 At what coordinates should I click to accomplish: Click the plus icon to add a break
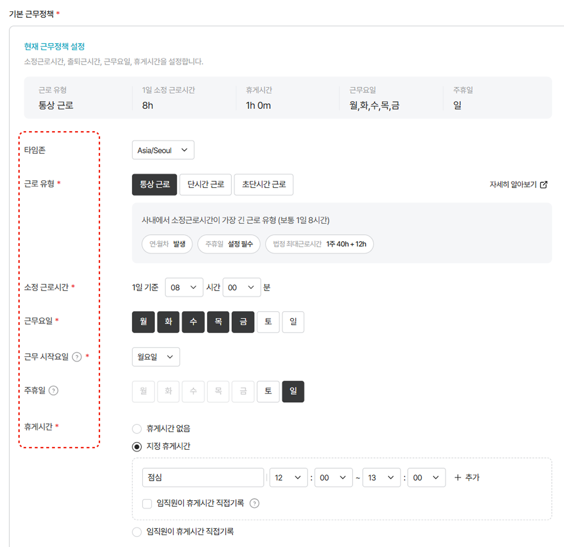coord(458,478)
